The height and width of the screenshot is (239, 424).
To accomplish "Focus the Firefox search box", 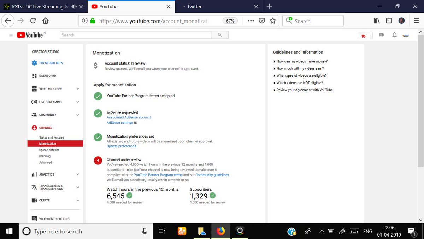I will (x=313, y=21).
